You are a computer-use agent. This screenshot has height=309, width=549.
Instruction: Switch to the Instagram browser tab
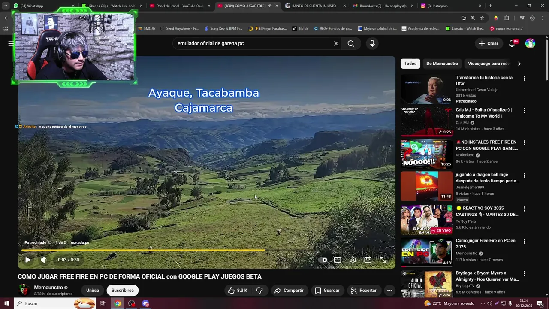(450, 6)
